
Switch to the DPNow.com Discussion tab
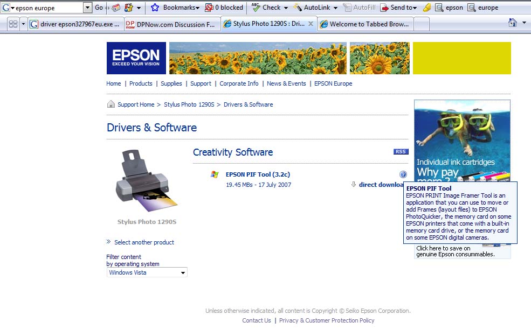point(173,24)
